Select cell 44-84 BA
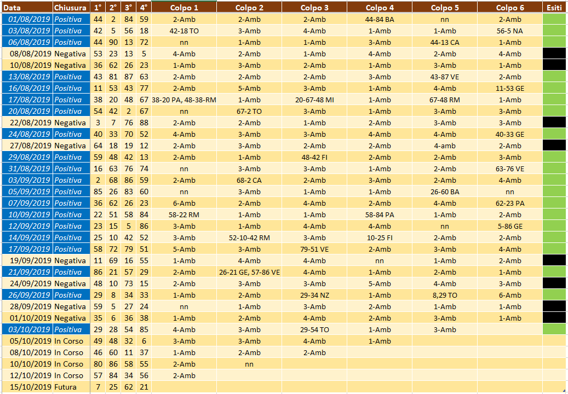Viewport: 568px width, 394px height. tap(380, 19)
